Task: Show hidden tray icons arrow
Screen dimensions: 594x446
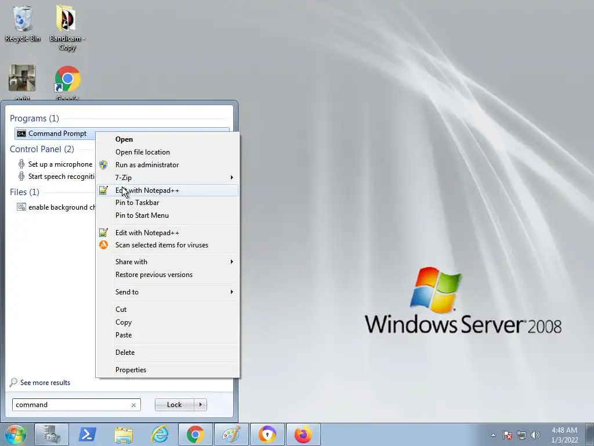Action: (x=493, y=435)
